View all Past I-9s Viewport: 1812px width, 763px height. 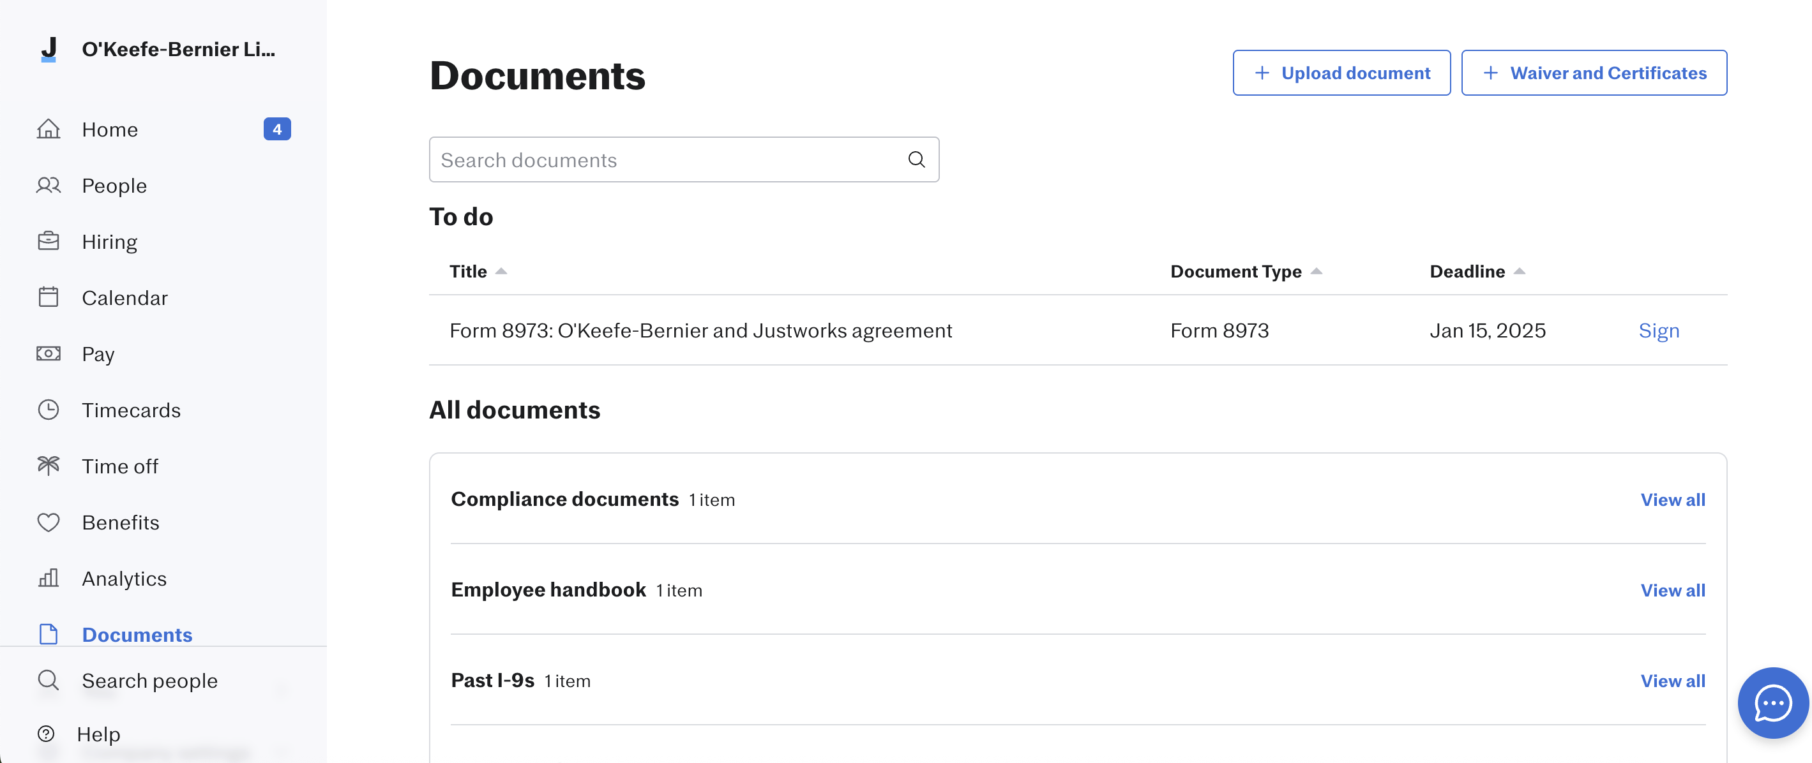1673,681
